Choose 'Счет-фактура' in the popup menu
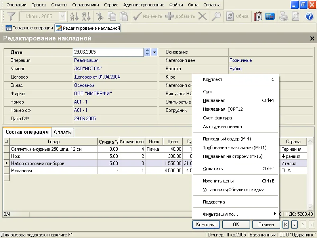The height and width of the screenshot is (238, 317). (218, 118)
